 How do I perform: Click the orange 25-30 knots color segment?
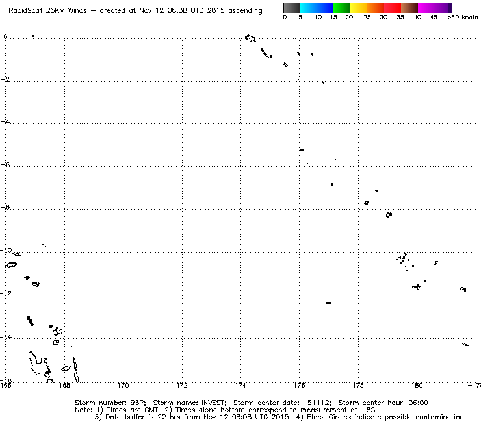coord(376,8)
